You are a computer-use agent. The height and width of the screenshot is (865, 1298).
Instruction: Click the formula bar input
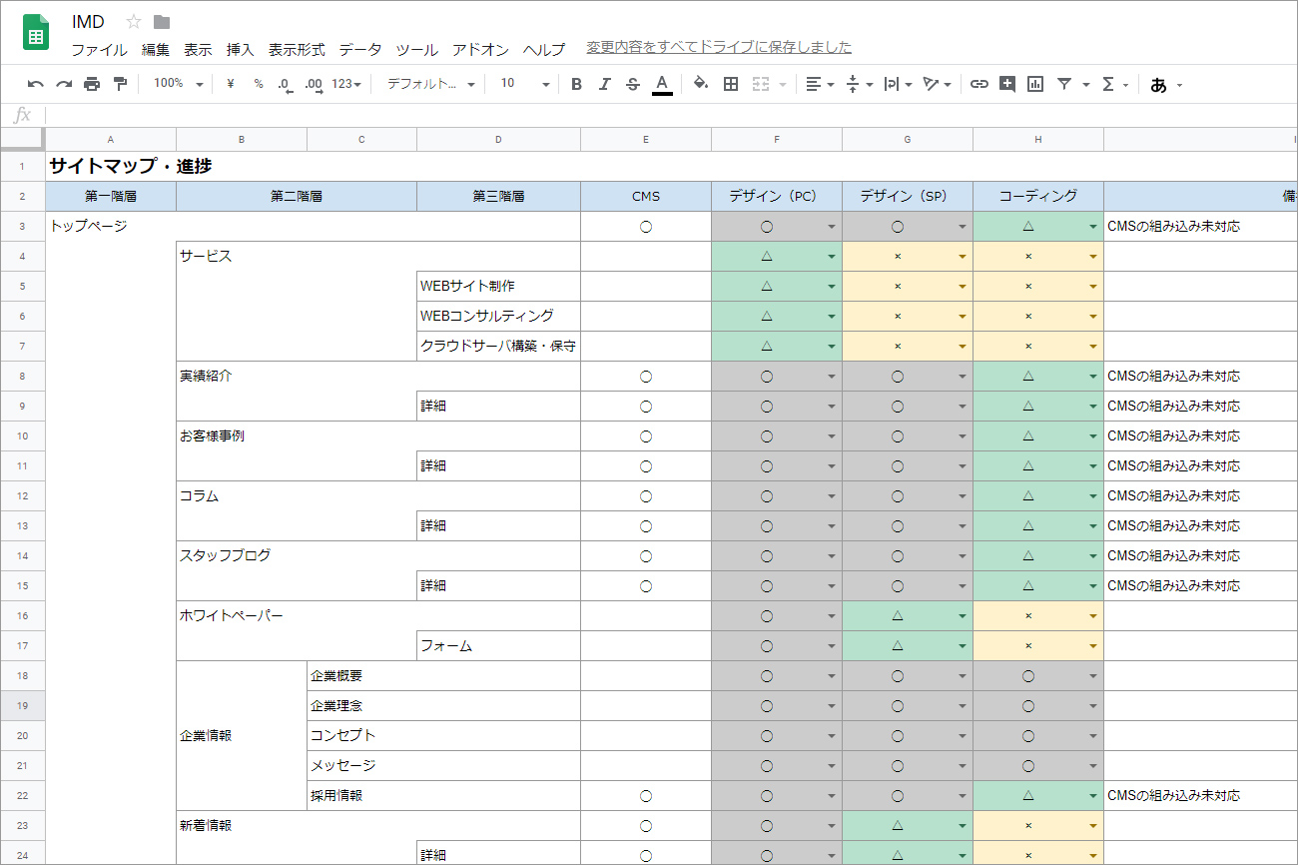(x=671, y=115)
